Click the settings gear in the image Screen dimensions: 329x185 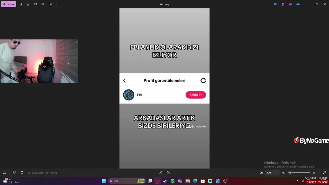[203, 81]
